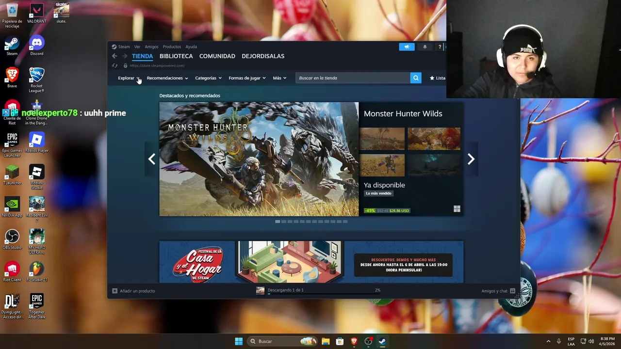Go to the next featured game carousel arrow

(x=471, y=159)
